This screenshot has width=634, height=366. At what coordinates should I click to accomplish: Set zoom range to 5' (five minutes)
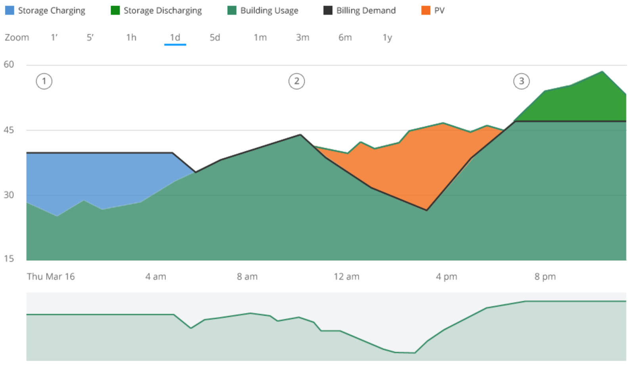pos(90,38)
